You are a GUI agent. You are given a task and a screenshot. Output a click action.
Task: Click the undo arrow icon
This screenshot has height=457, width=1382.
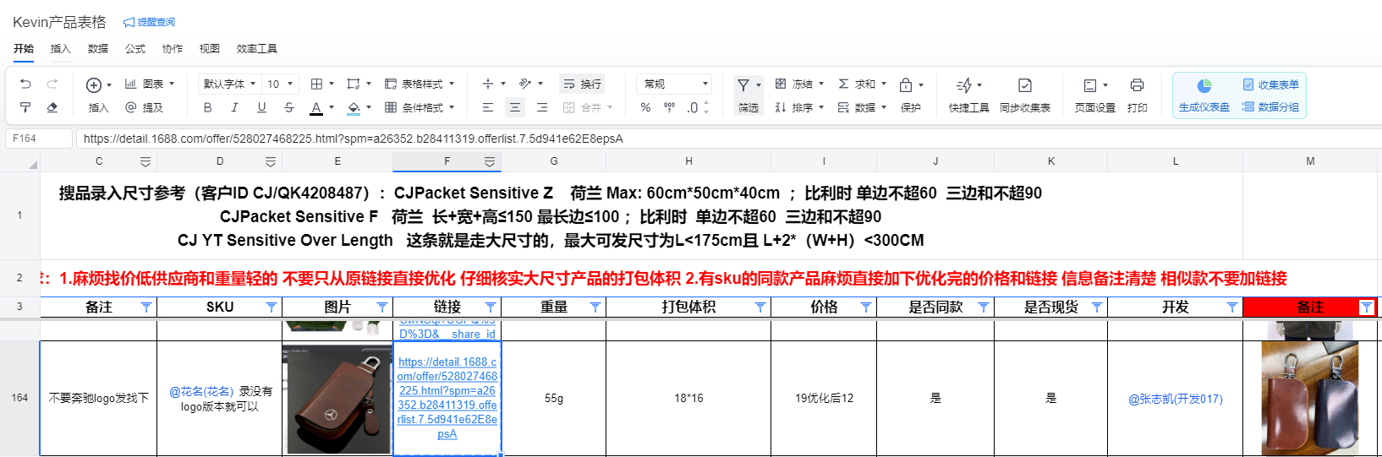click(x=25, y=84)
